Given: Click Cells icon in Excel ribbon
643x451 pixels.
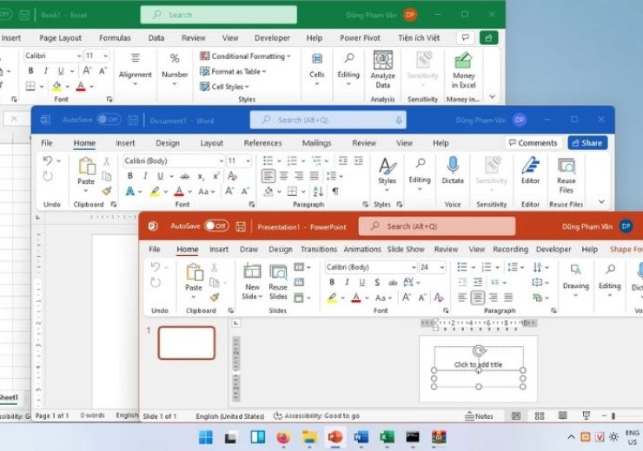Looking at the screenshot, I should click(x=316, y=59).
